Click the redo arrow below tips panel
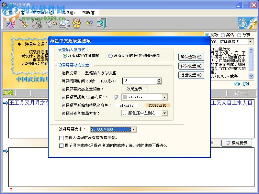Image resolution: width=259 pixels, height=194 pixels. 246,84
